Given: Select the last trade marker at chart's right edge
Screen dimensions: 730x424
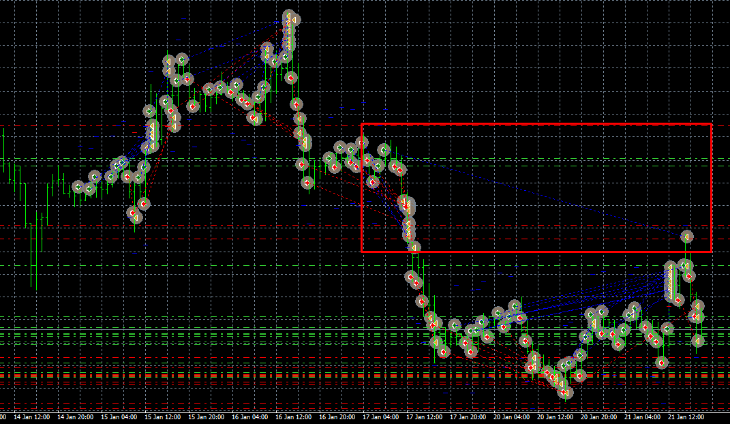Looking at the screenshot, I should 697,341.
